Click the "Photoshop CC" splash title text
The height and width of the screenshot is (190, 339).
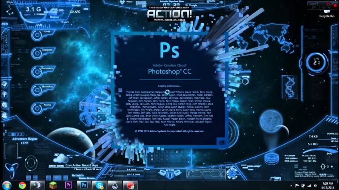pyautogui.click(x=169, y=71)
